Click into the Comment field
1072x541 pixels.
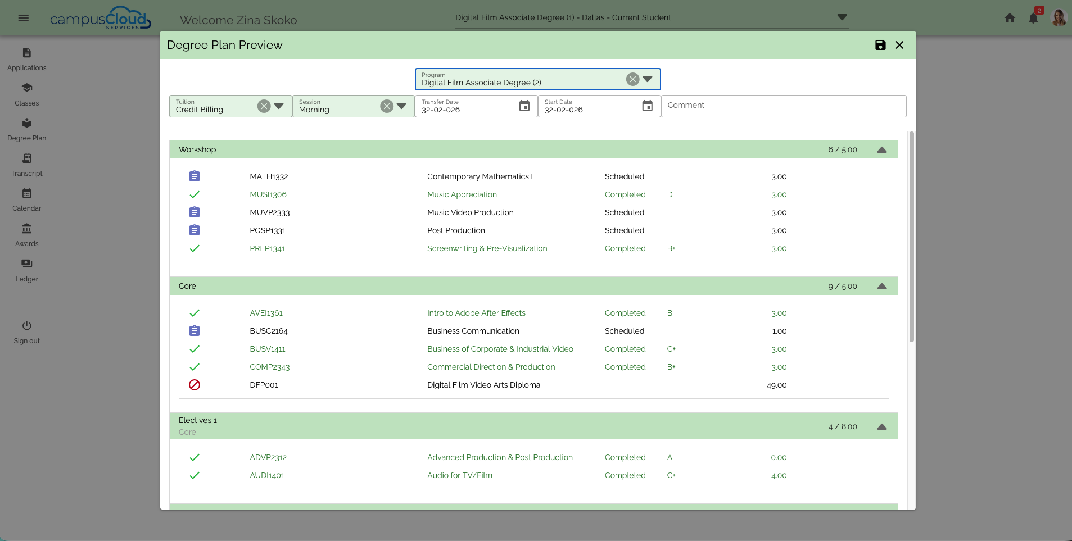click(x=783, y=106)
